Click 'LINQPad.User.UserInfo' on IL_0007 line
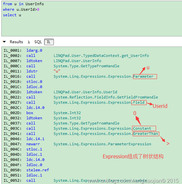This screenshot has height=184, width=182. pyautogui.click(x=78, y=61)
